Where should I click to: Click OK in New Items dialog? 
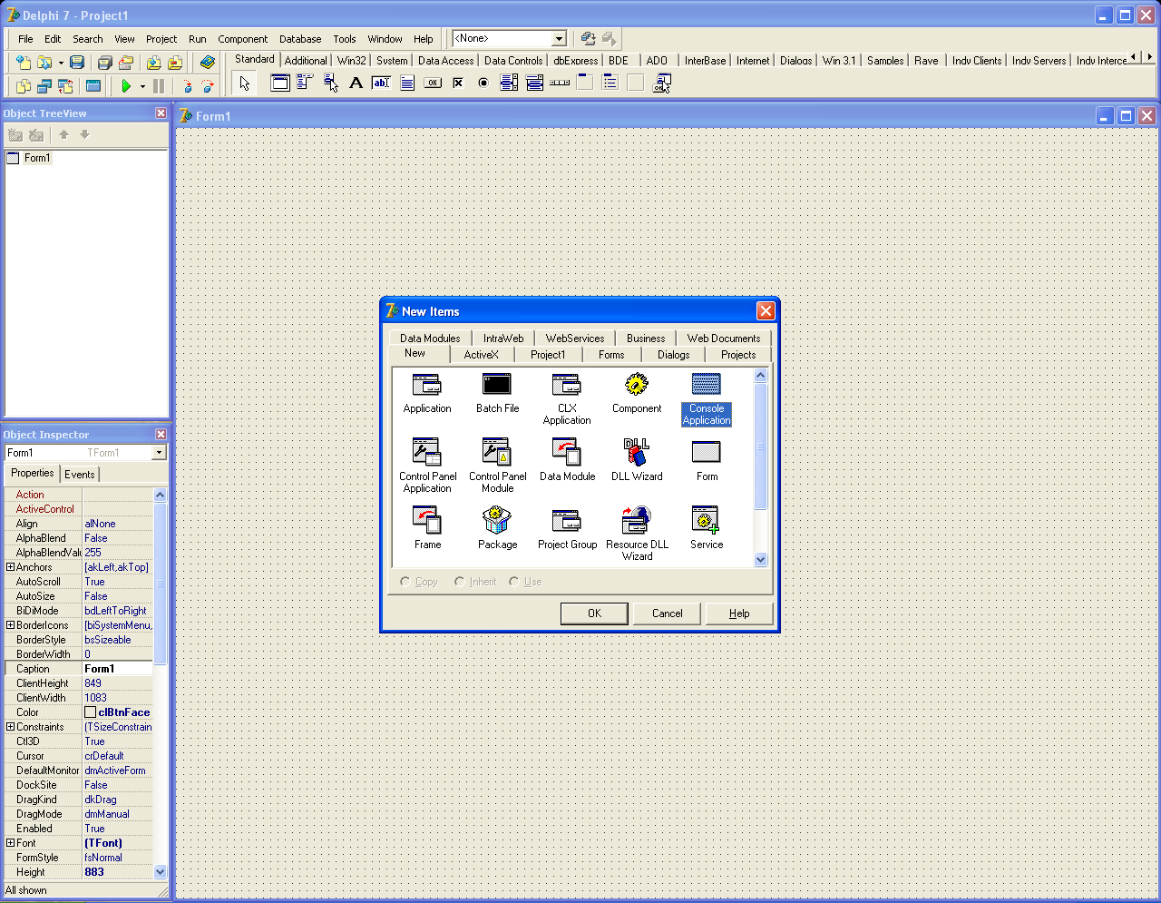[x=594, y=613]
